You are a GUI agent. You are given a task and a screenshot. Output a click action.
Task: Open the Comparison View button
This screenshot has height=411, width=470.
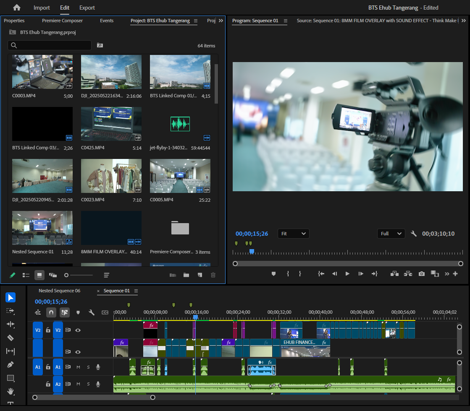click(x=435, y=273)
